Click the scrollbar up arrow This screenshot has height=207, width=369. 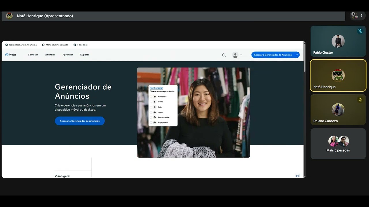pos(305,42)
